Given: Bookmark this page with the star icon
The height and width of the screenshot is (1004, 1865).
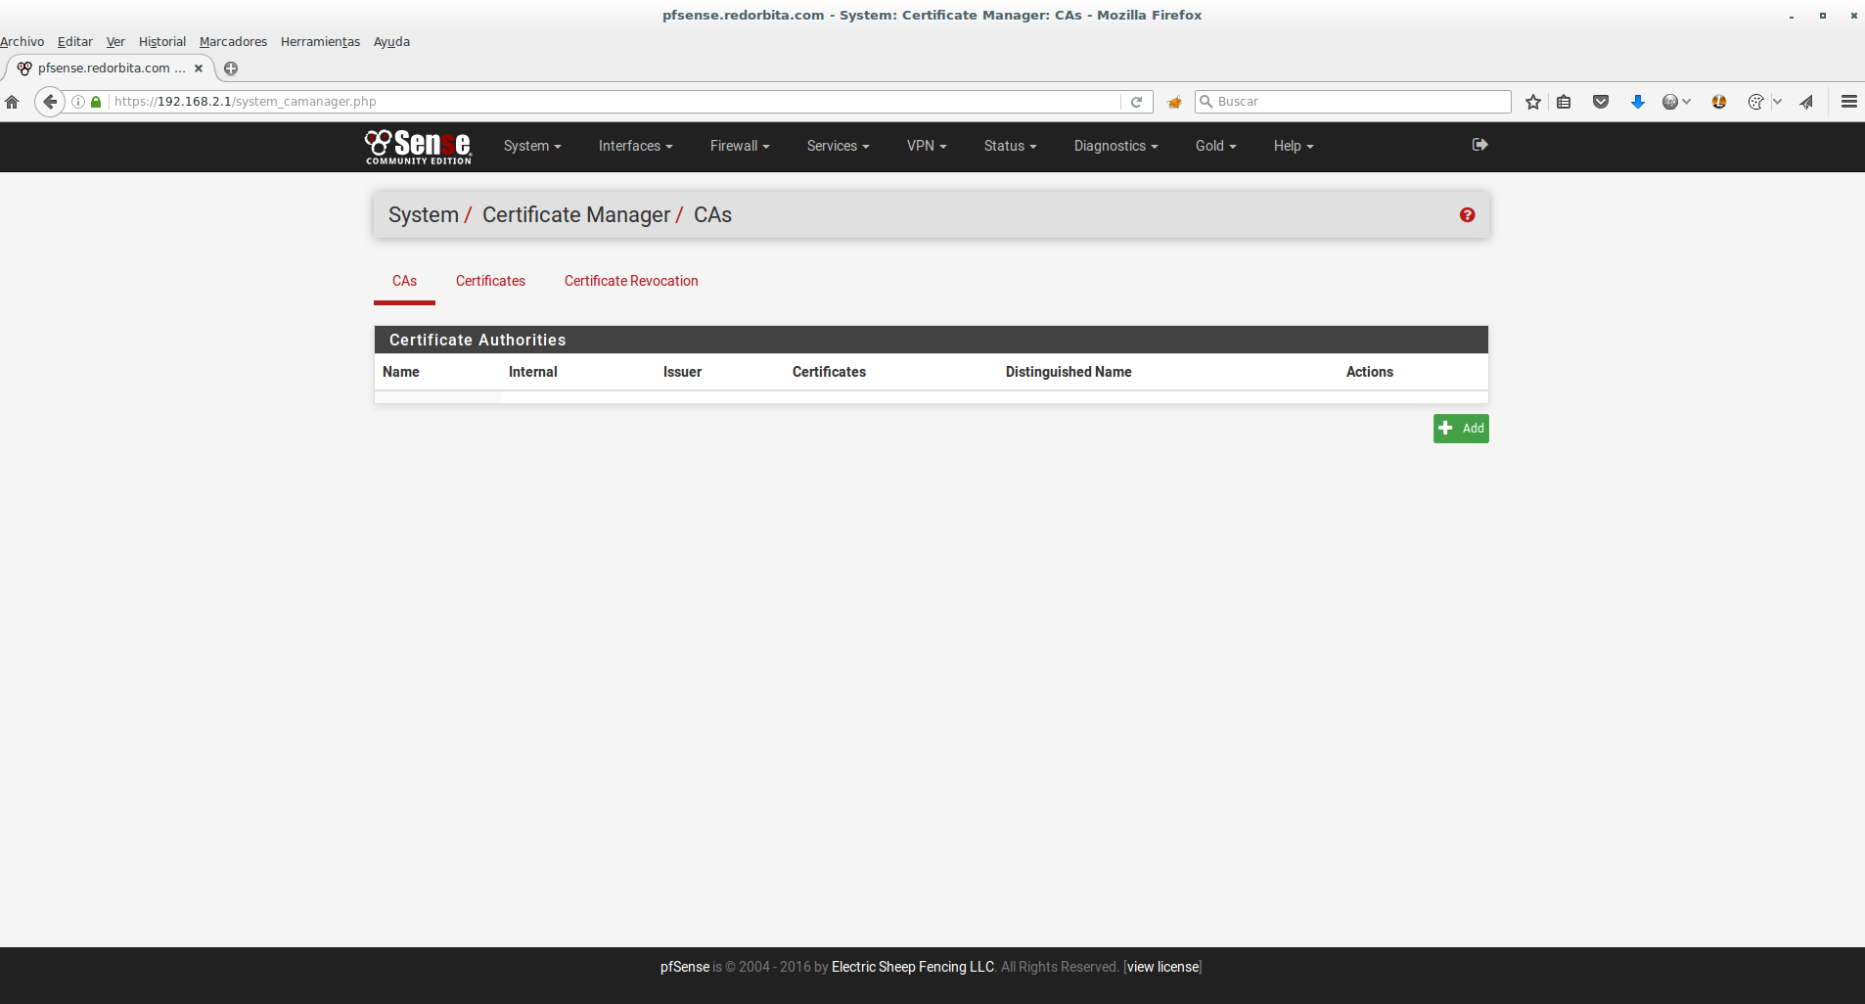Looking at the screenshot, I should click(1532, 102).
